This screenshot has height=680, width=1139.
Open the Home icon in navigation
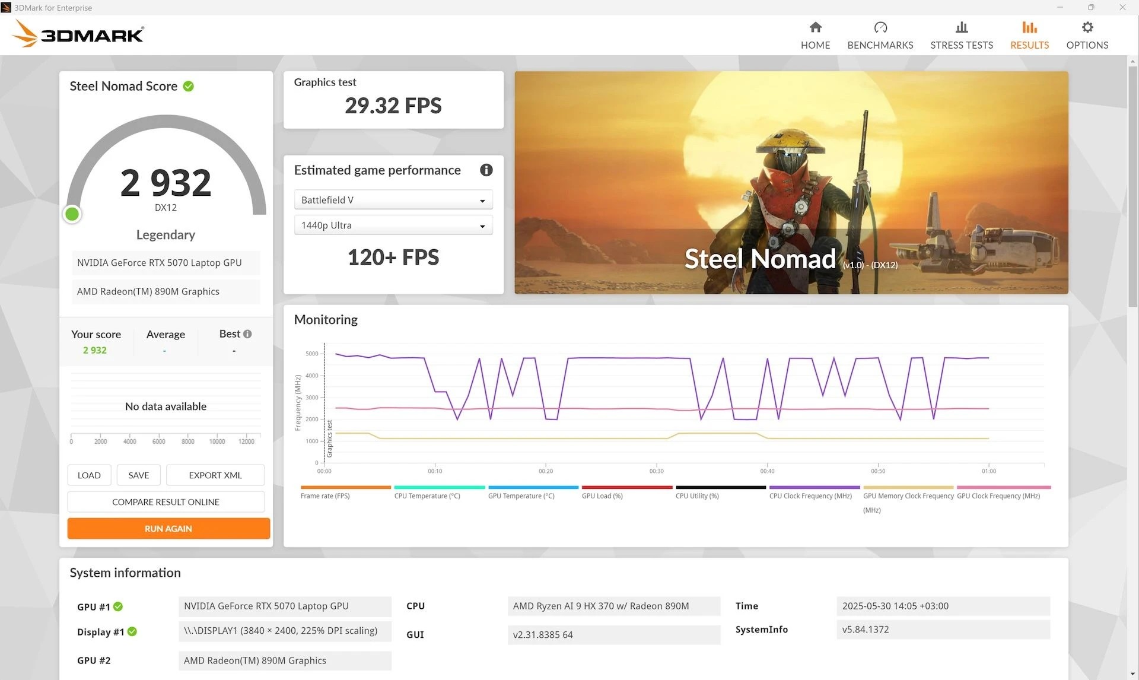point(815,27)
